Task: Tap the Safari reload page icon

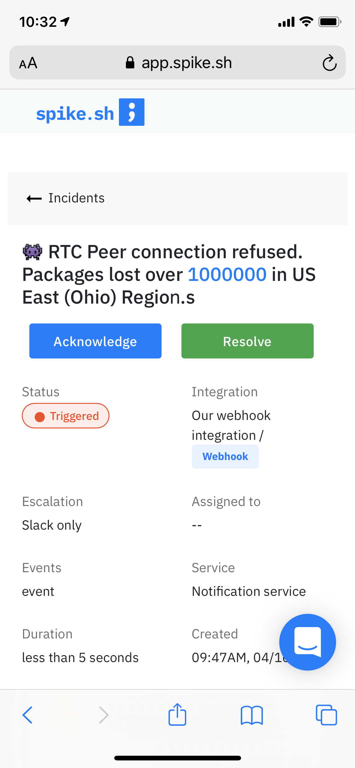Action: (329, 63)
